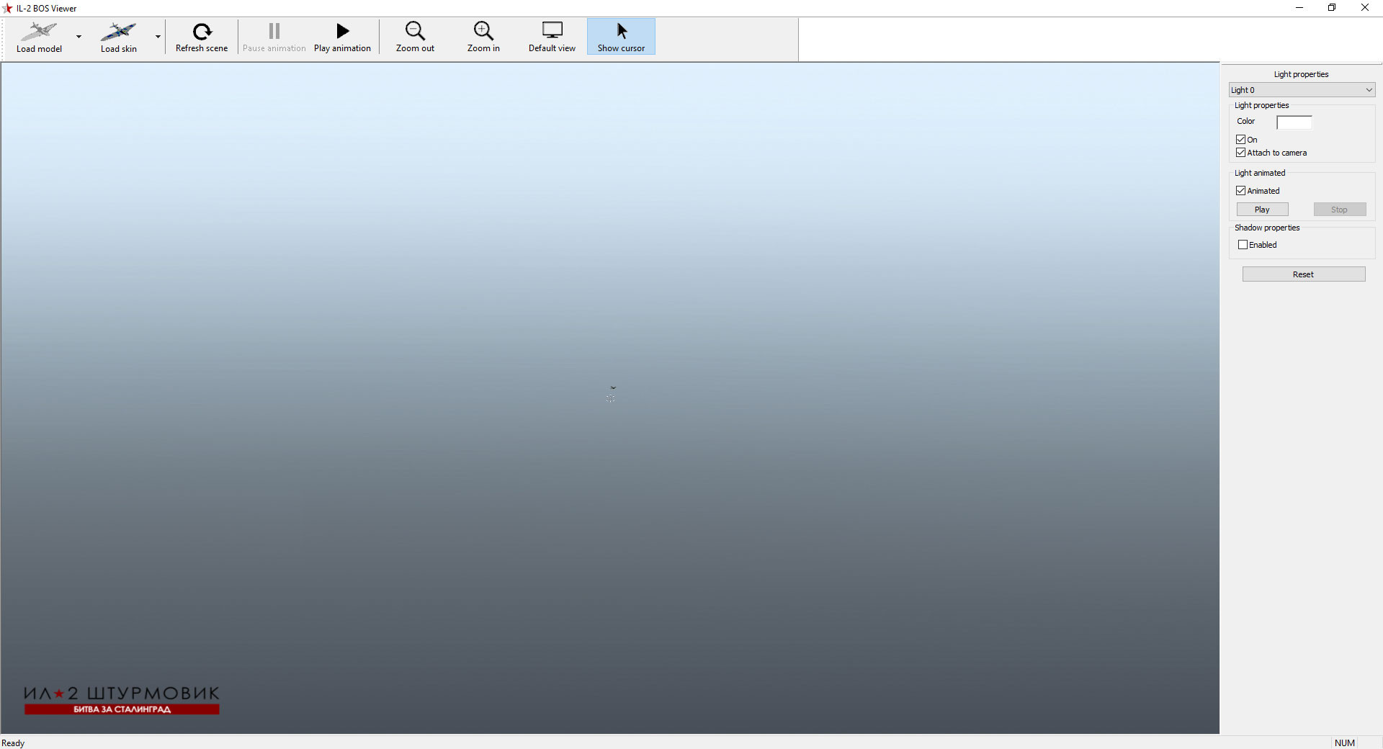The width and height of the screenshot is (1383, 749).
Task: Open the Light 0 selection dropdown
Action: (x=1302, y=90)
